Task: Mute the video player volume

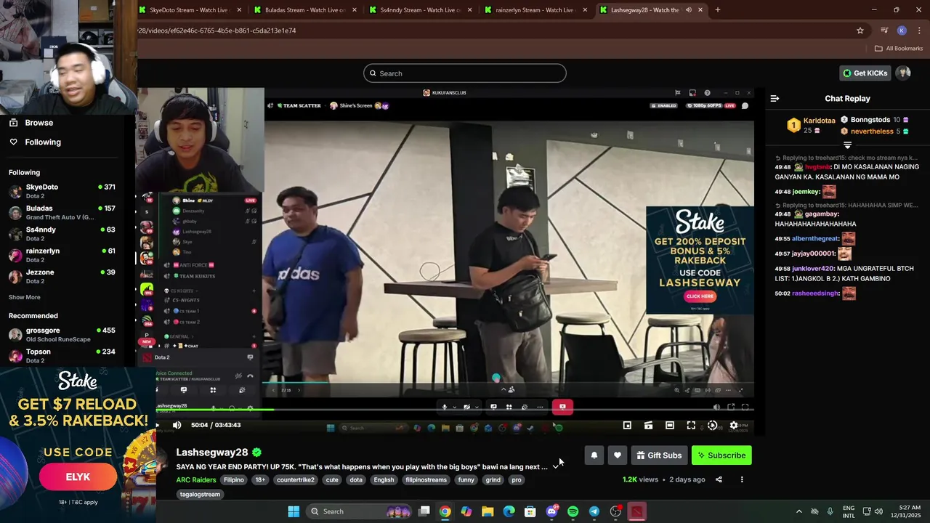Action: tap(177, 425)
